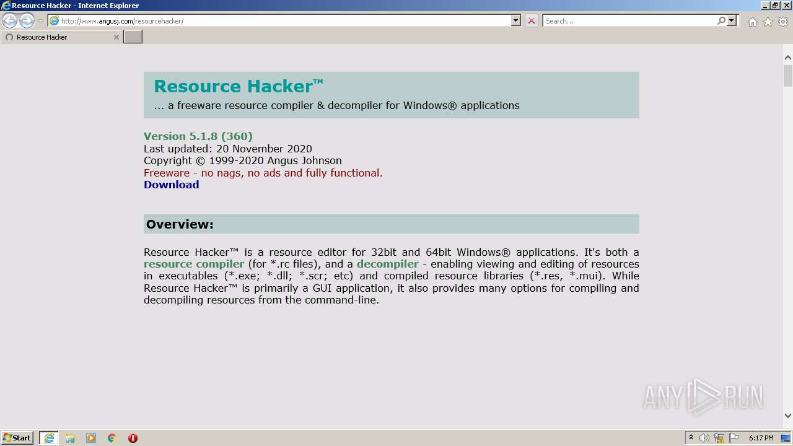The width and height of the screenshot is (793, 446).
Task: Open Favorites star icon
Action: [768, 22]
